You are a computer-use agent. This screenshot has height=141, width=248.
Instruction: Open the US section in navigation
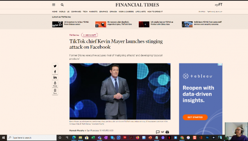coord(68,12)
